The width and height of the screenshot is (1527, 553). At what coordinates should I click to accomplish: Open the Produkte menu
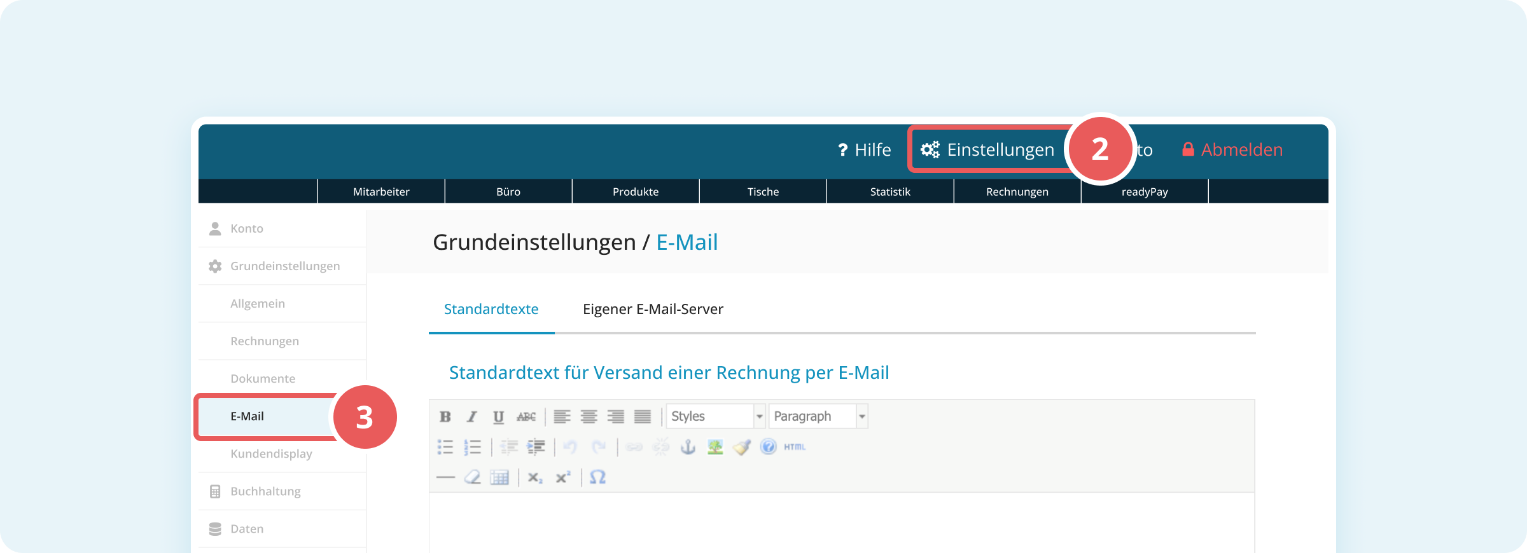tap(636, 192)
